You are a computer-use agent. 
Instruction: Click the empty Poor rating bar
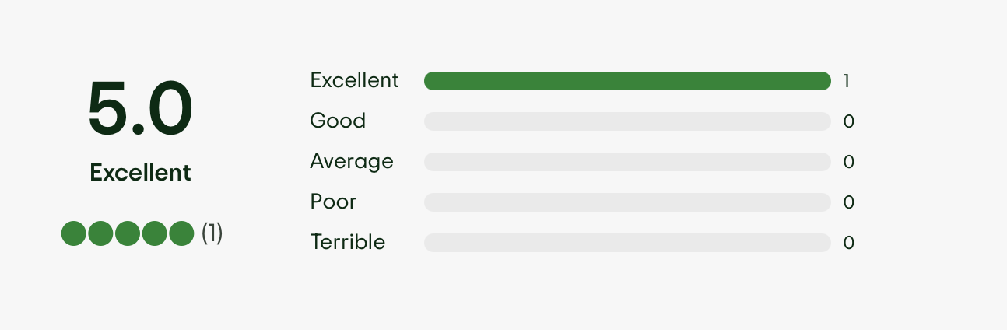pyautogui.click(x=627, y=202)
